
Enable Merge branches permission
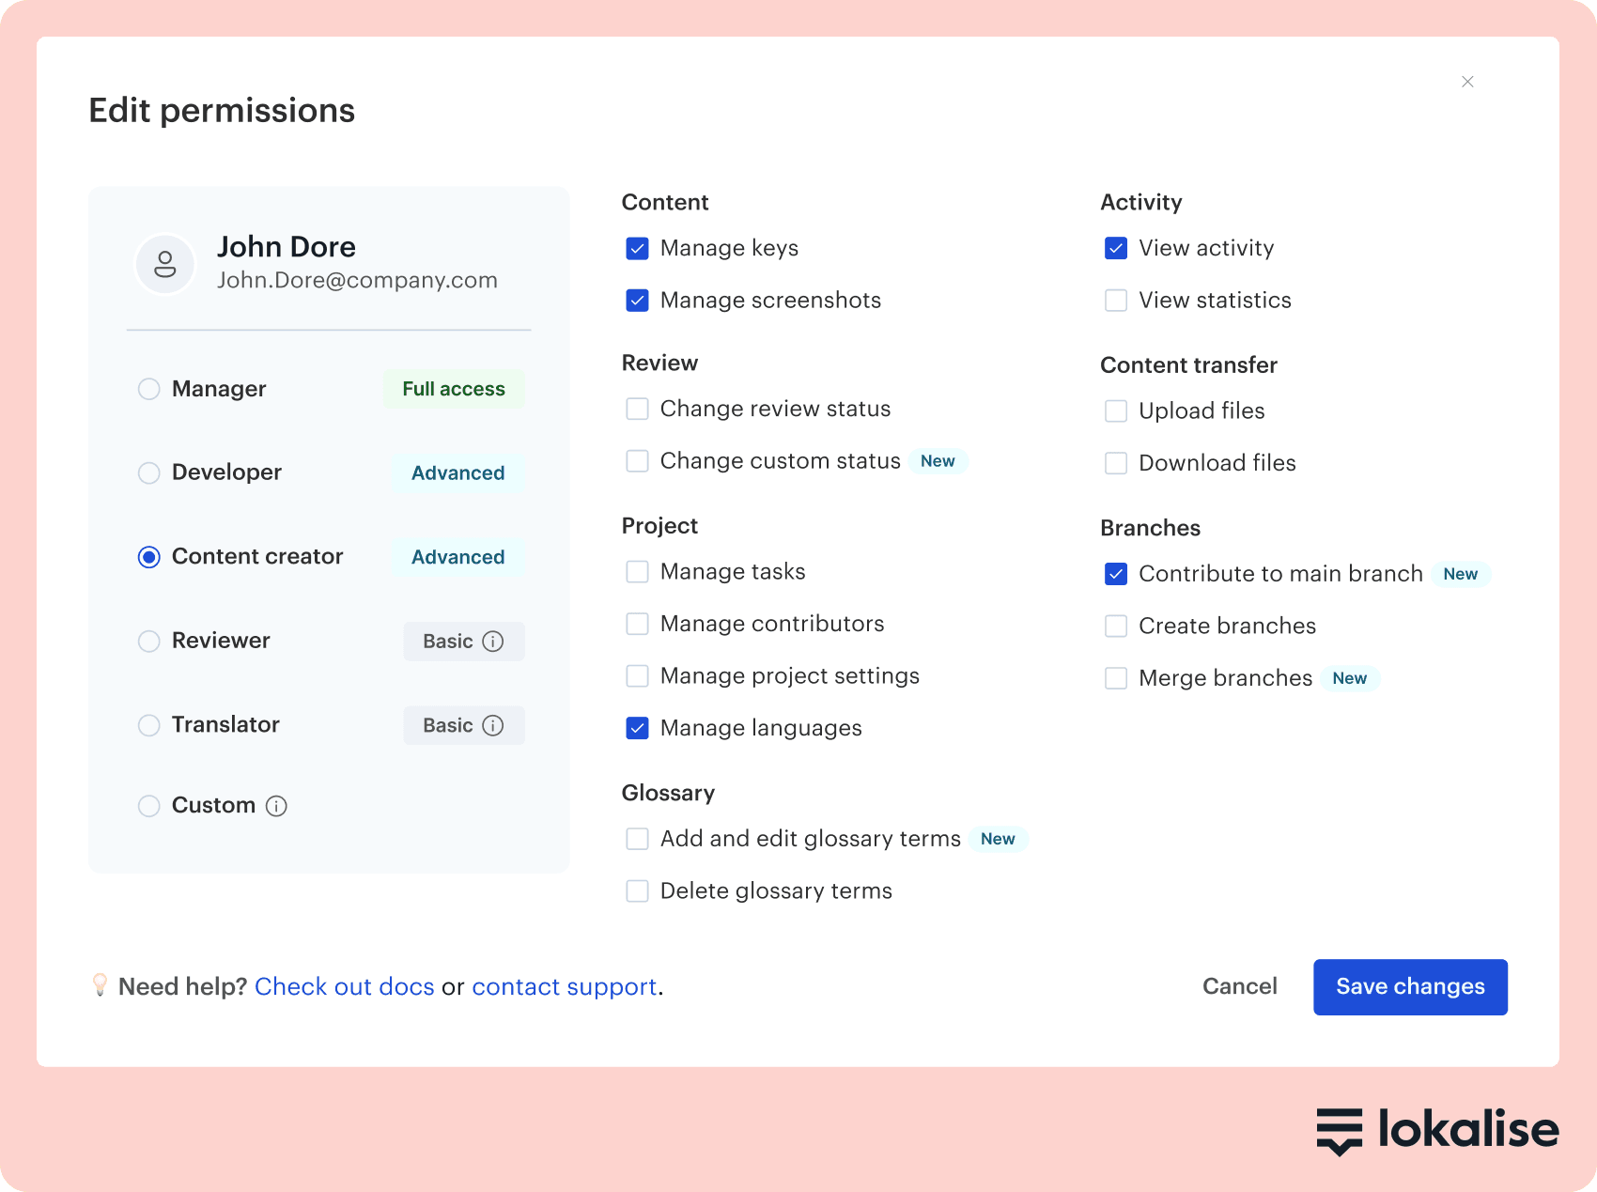pos(1115,678)
